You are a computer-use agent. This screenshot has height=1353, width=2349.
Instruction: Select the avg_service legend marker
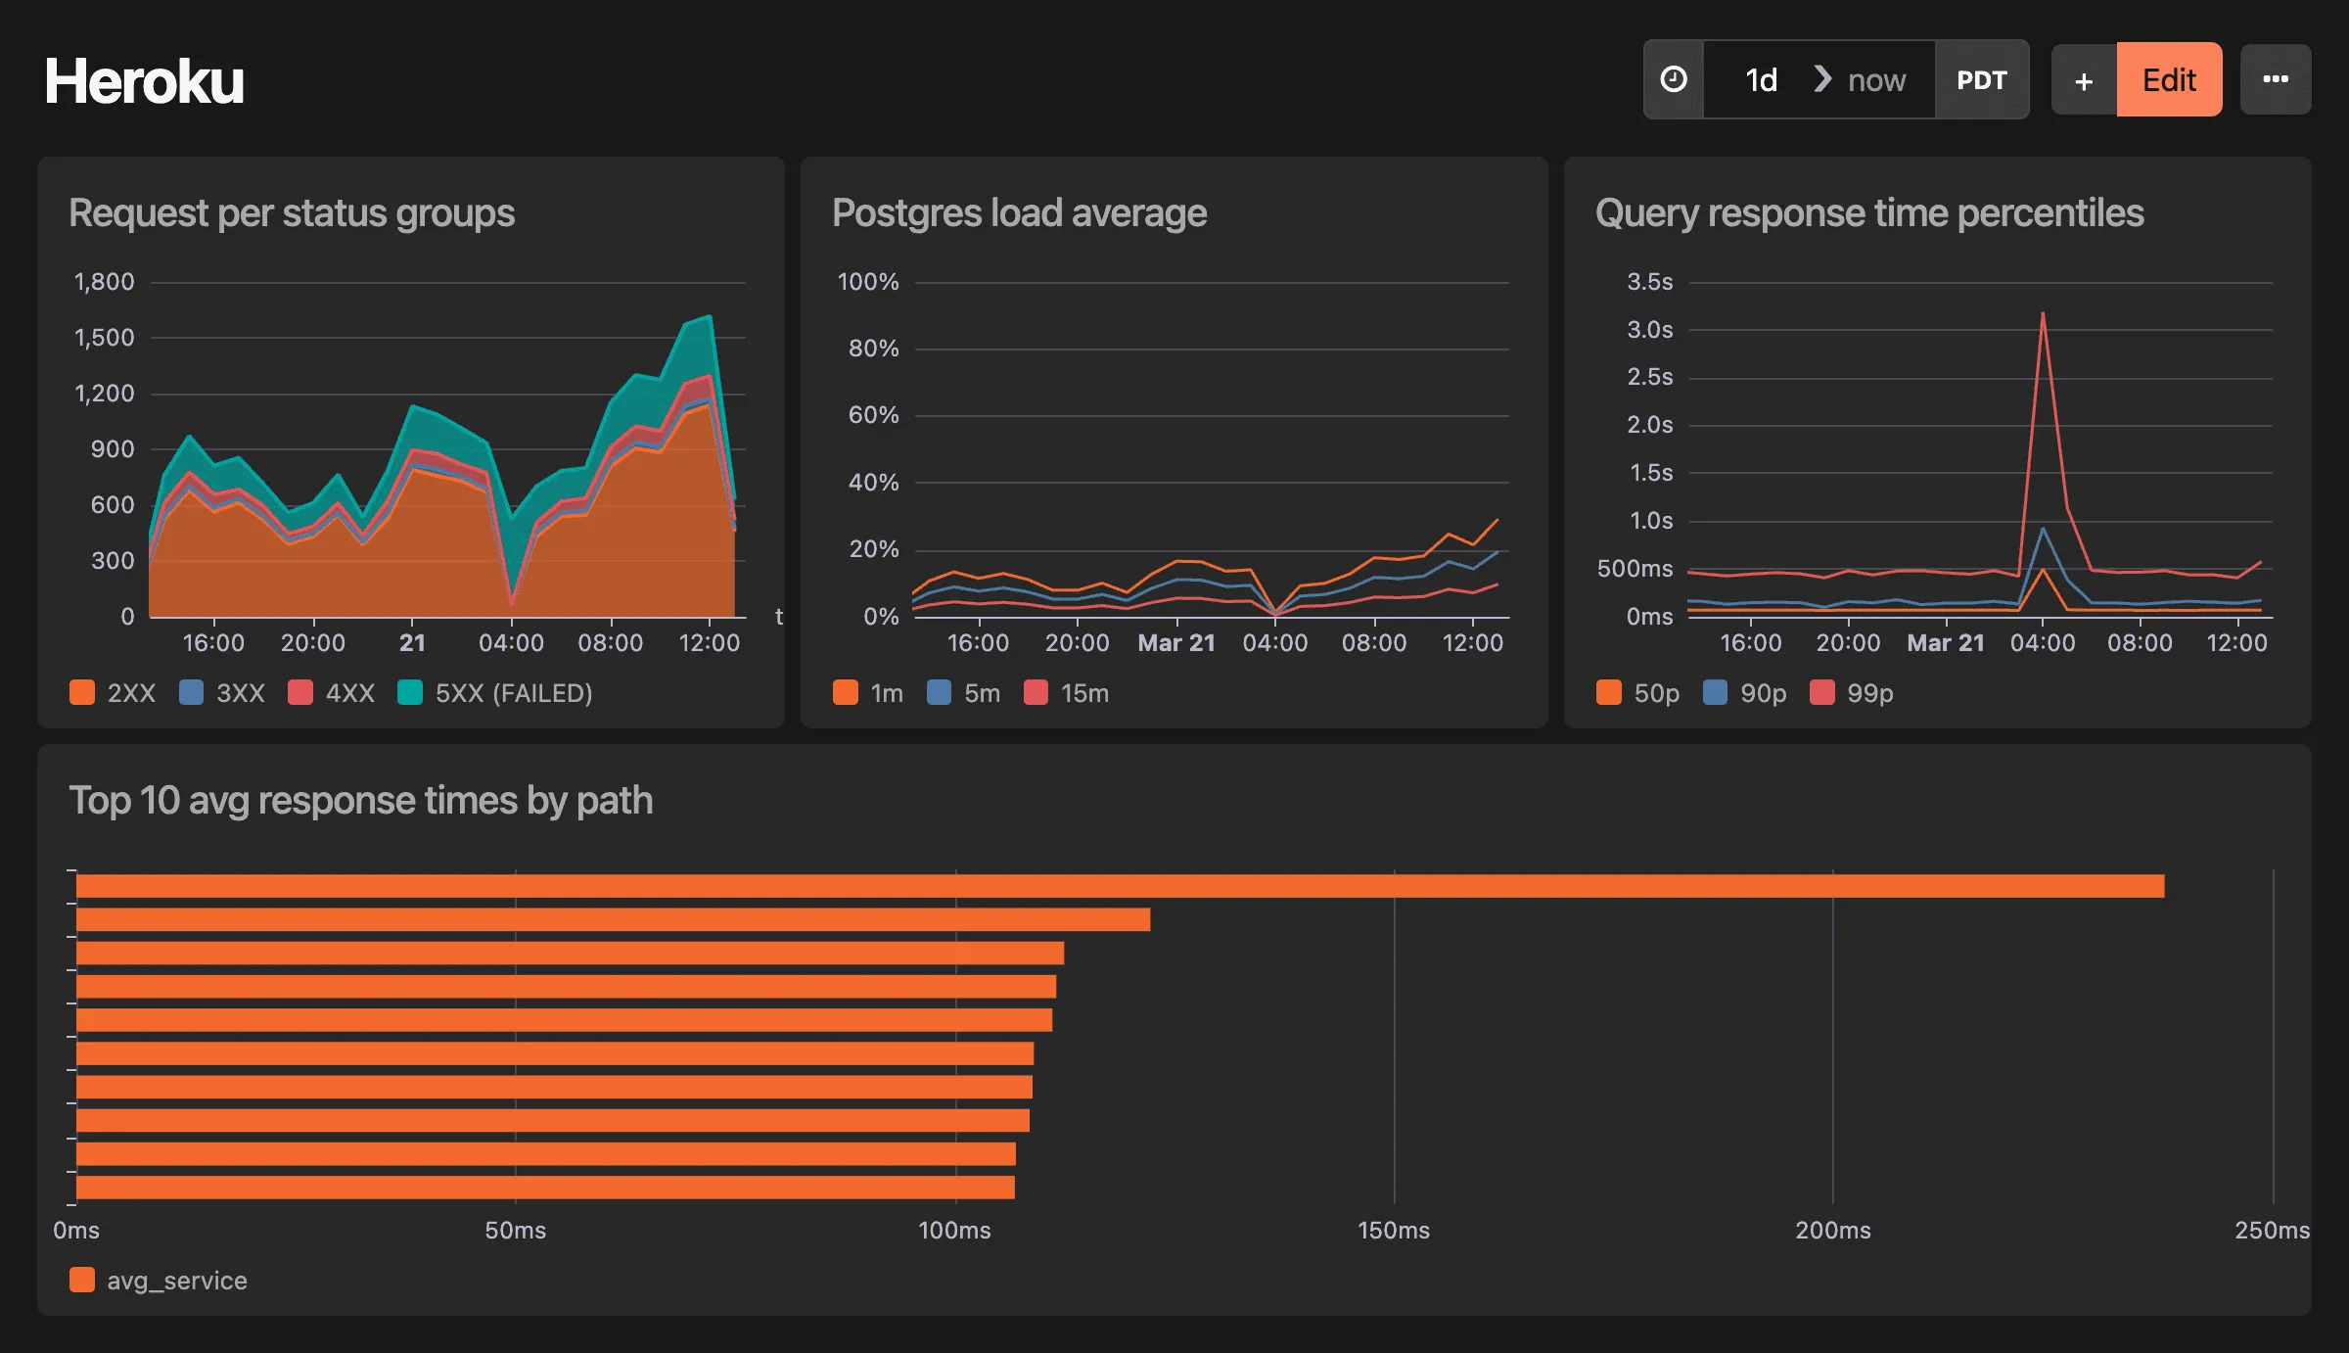[82, 1280]
